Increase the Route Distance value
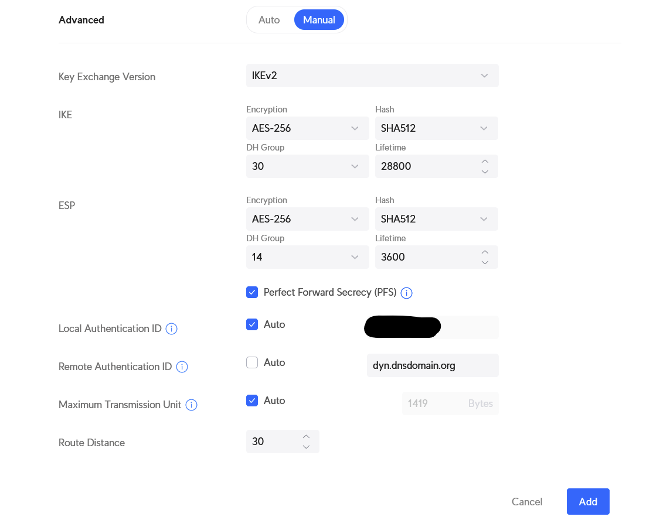 [306, 436]
